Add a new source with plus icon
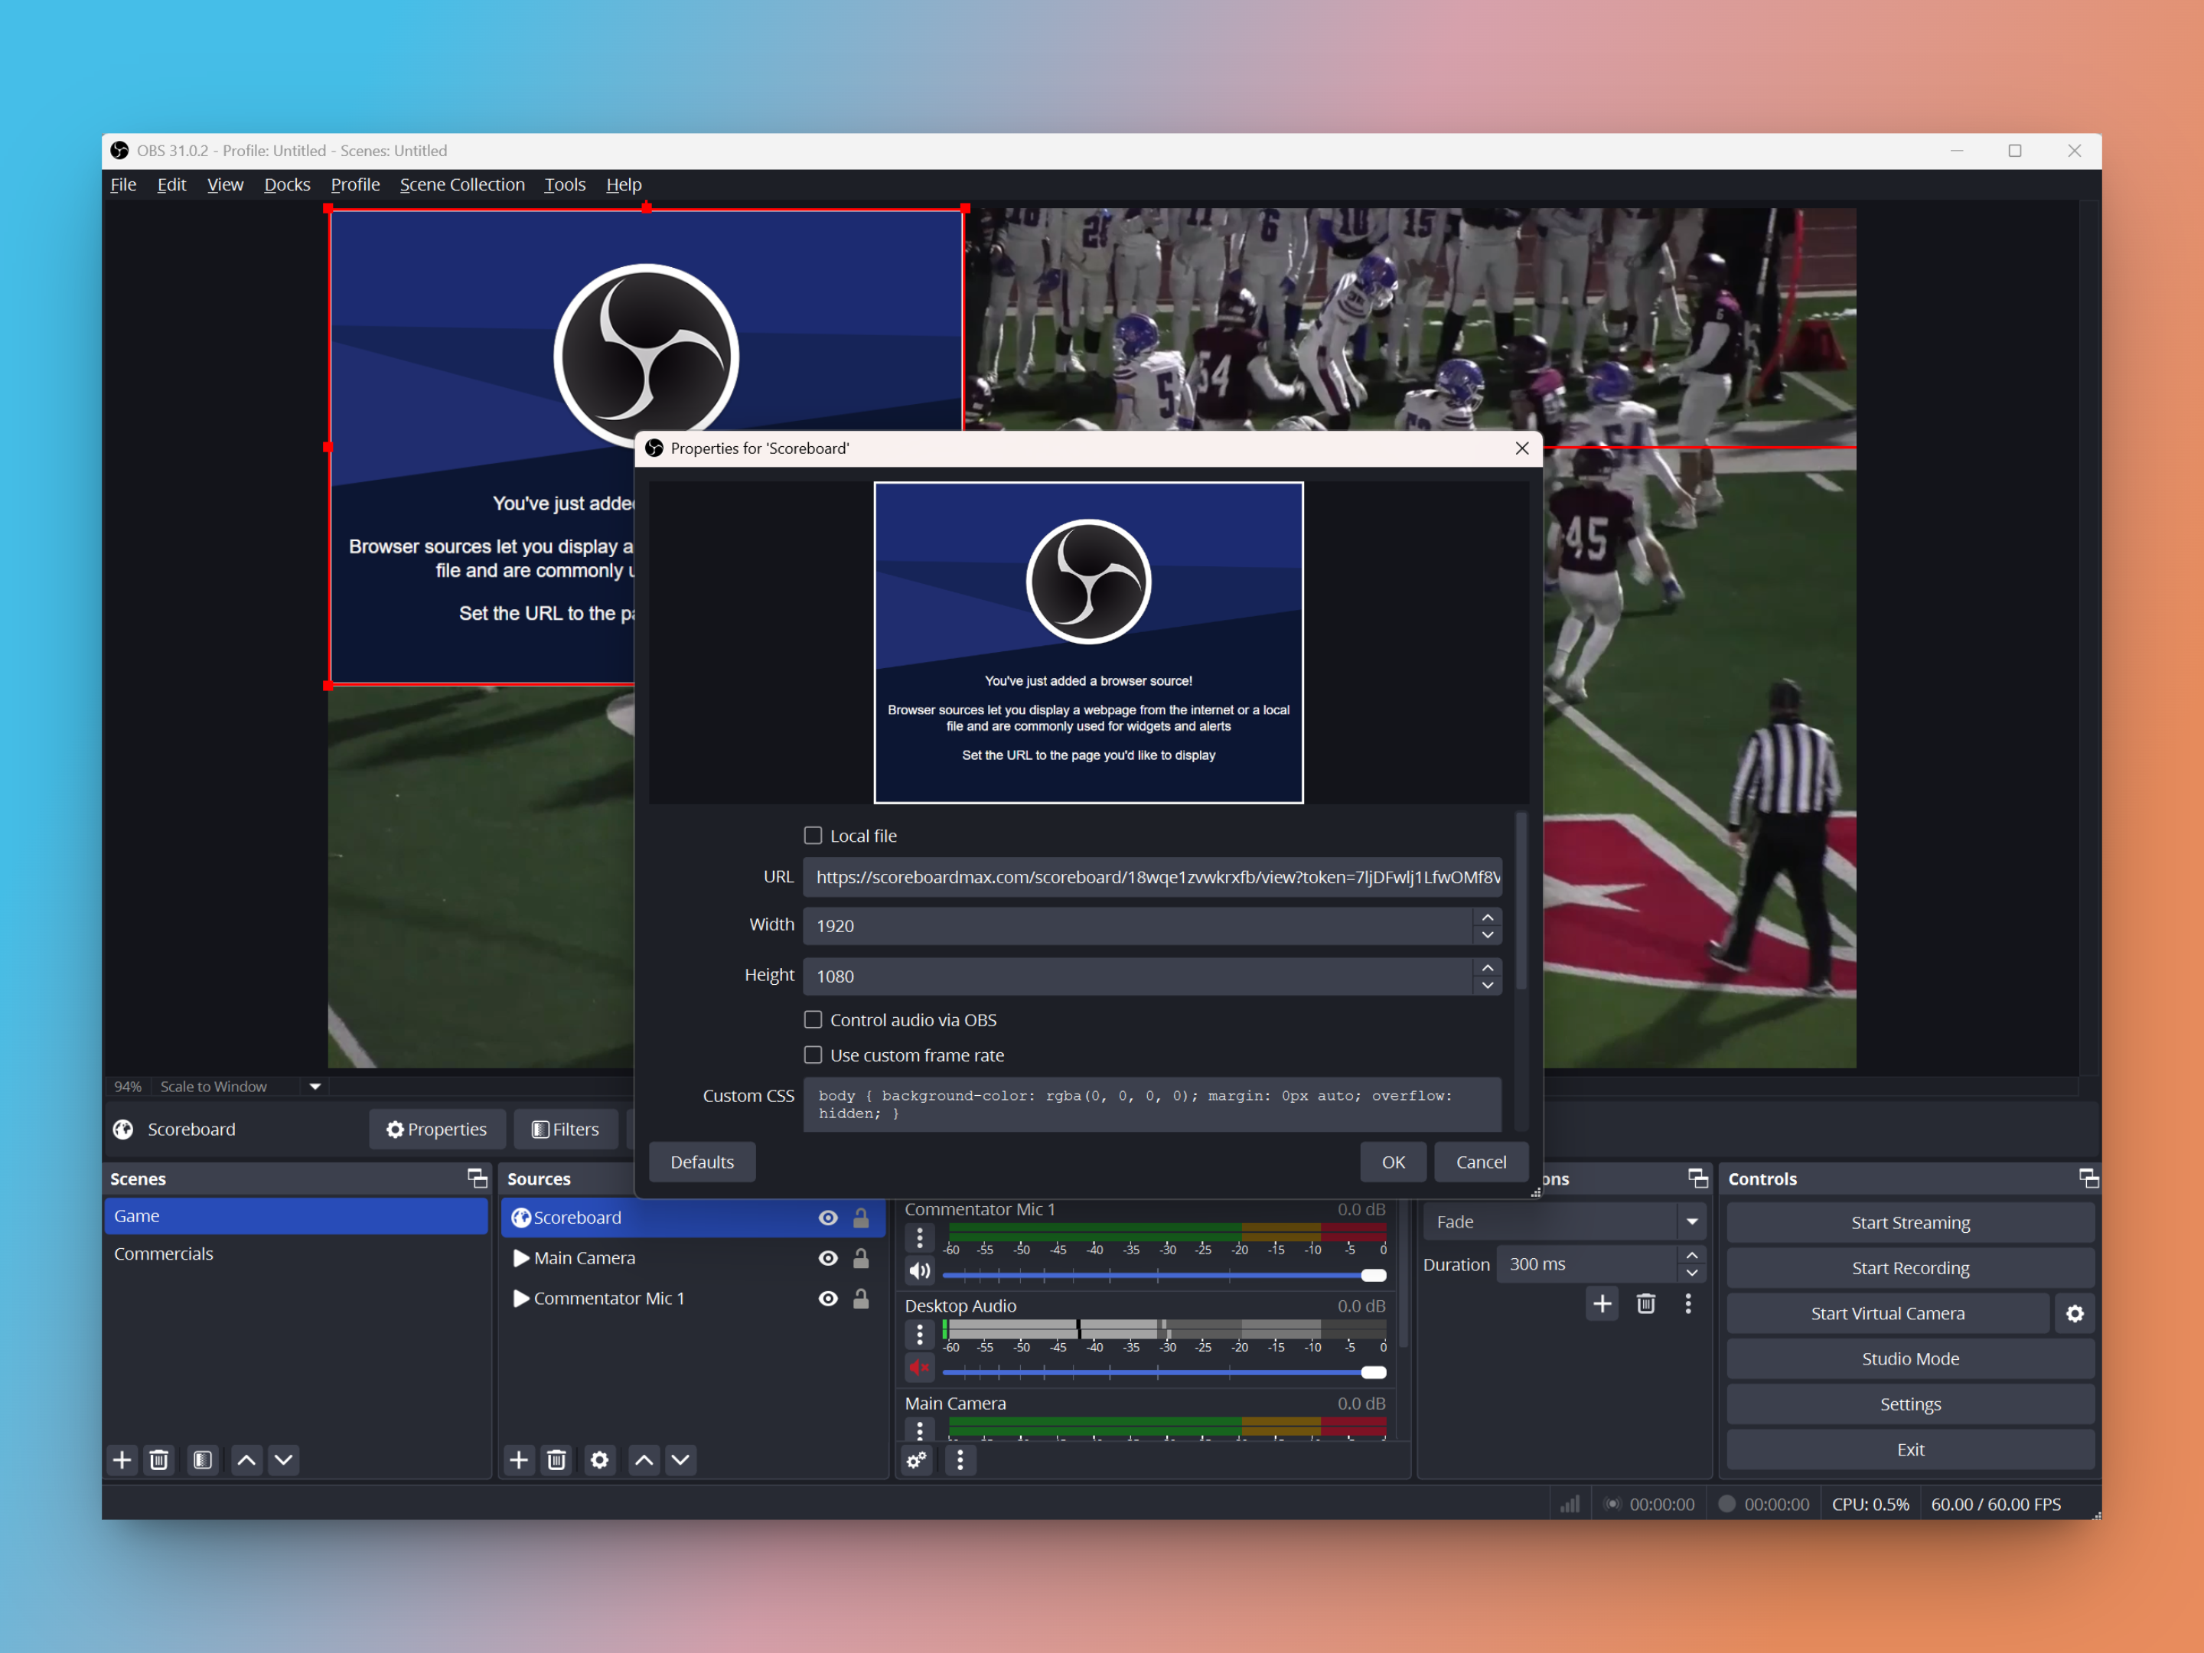Image resolution: width=2204 pixels, height=1653 pixels. coord(519,1459)
